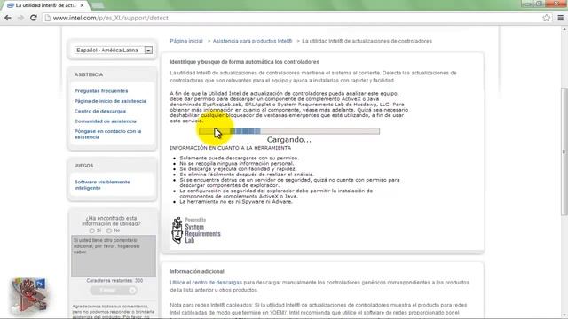The image size is (568, 319).
Task: Select the No radio button
Action: point(109,230)
